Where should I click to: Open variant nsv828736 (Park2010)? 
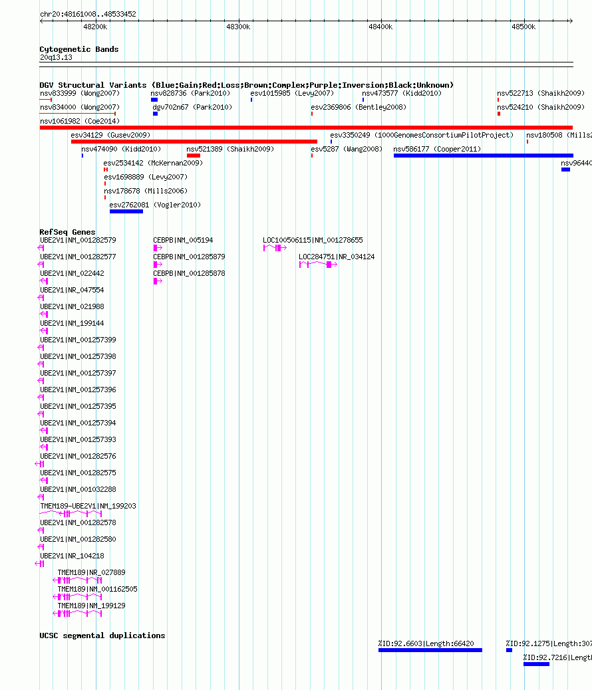tap(190, 93)
